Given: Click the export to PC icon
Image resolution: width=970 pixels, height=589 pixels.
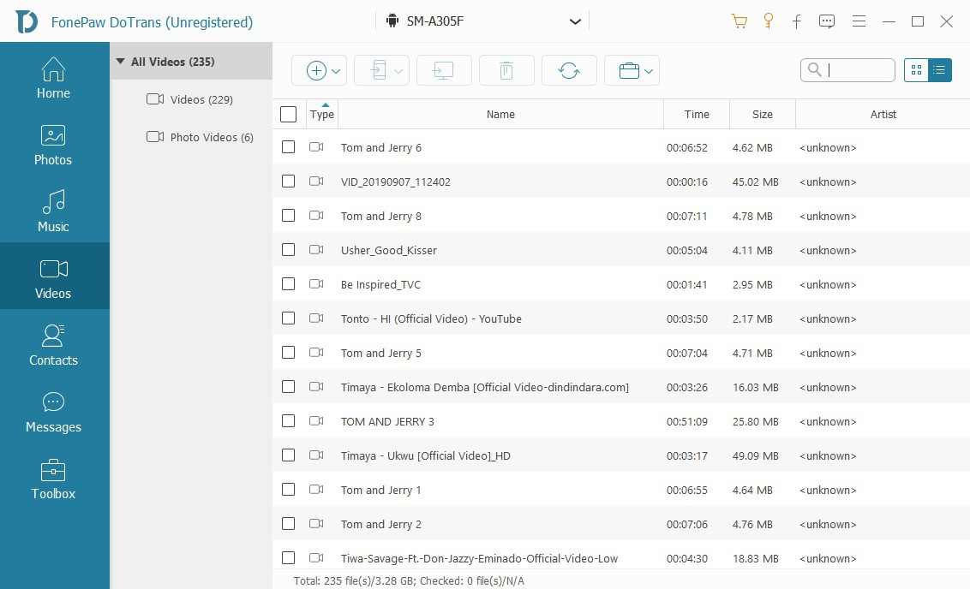Looking at the screenshot, I should pyautogui.click(x=444, y=71).
